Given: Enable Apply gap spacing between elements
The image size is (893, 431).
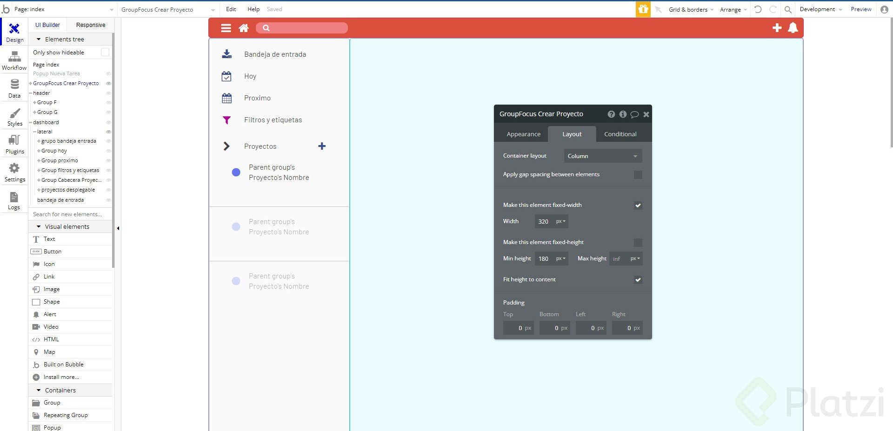Looking at the screenshot, I should [x=638, y=174].
